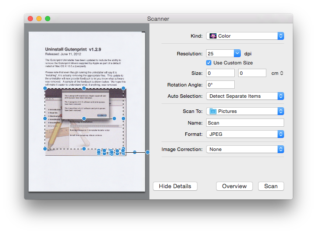Select the right-middle selection handle
The height and width of the screenshot is (234, 317).
123,119
